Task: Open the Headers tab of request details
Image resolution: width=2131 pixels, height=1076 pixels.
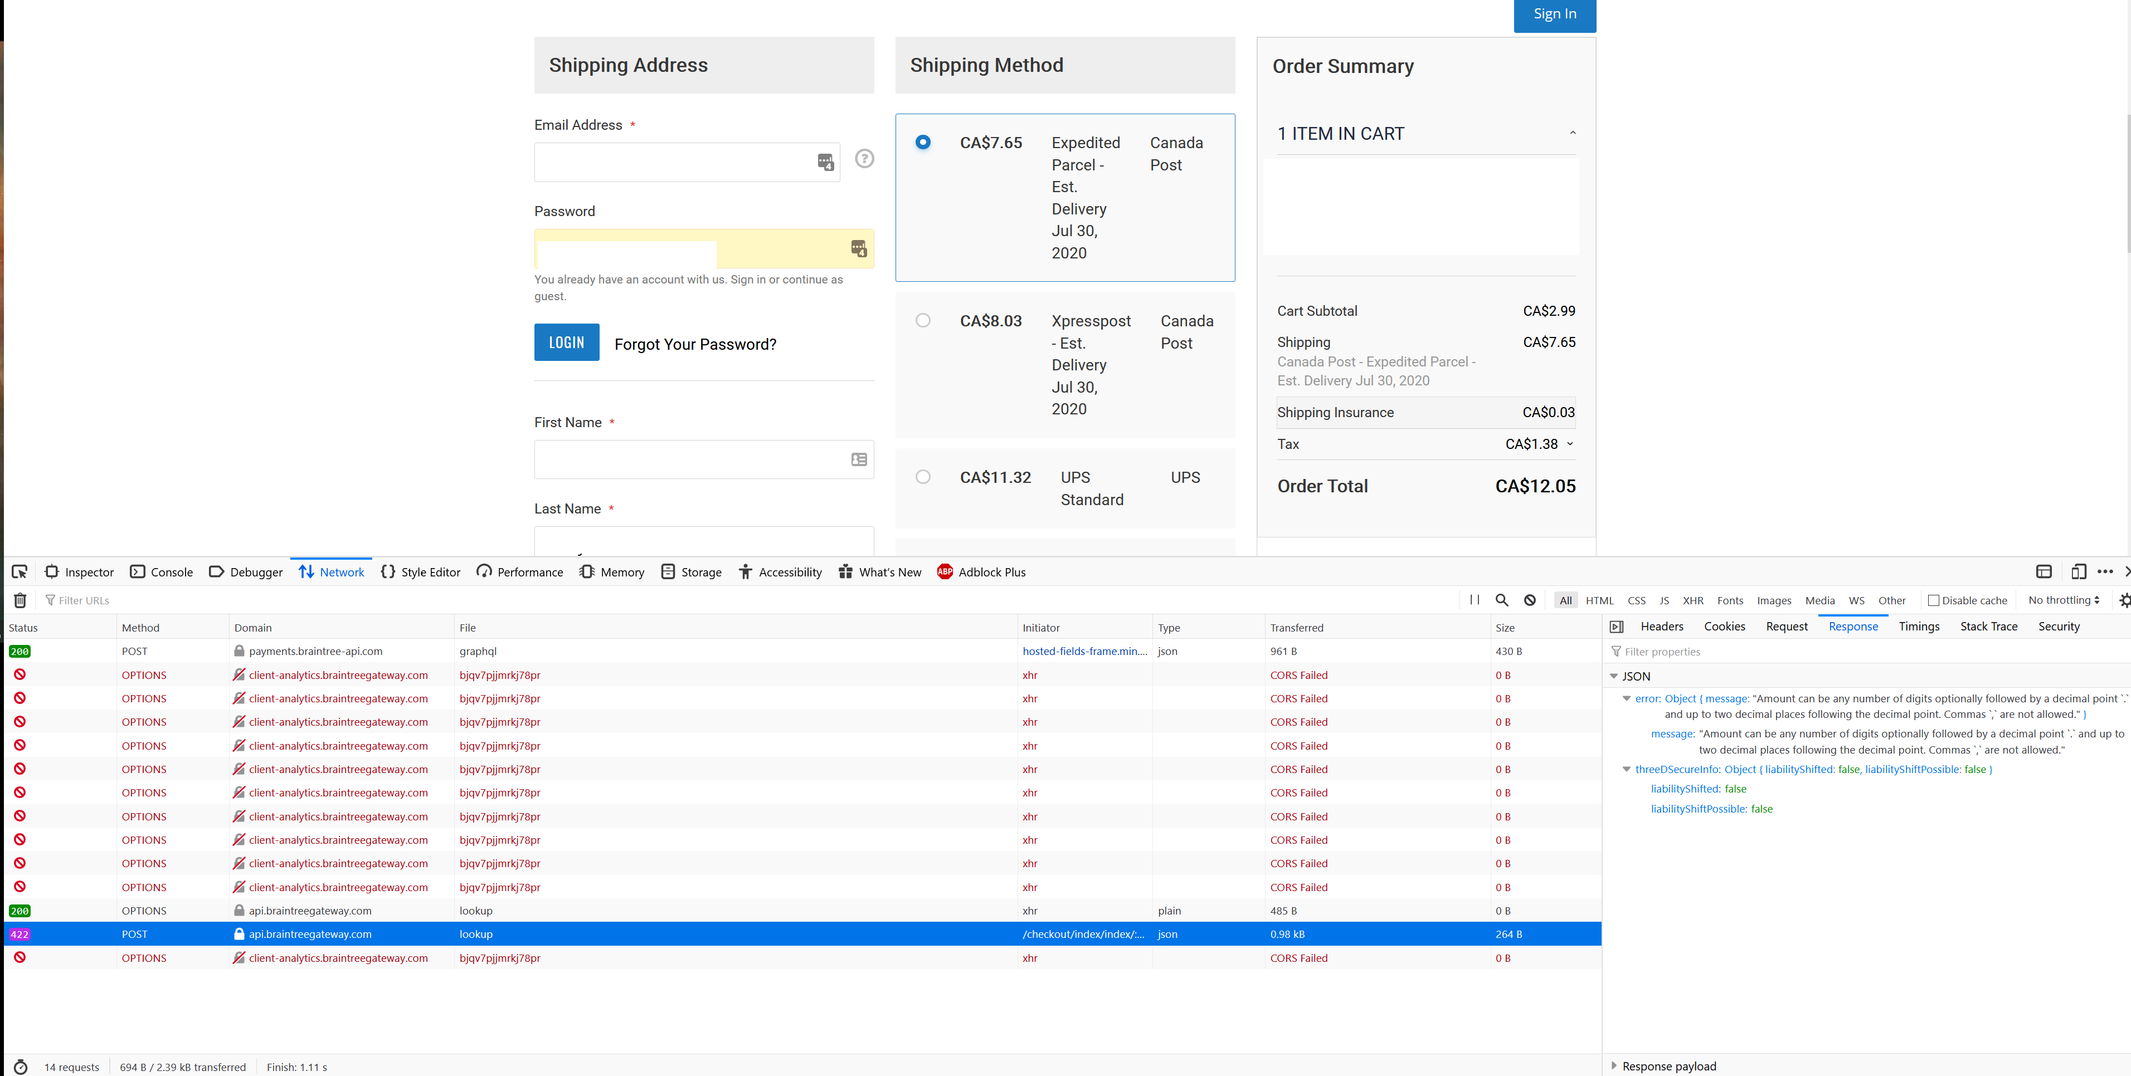Action: click(x=1661, y=626)
